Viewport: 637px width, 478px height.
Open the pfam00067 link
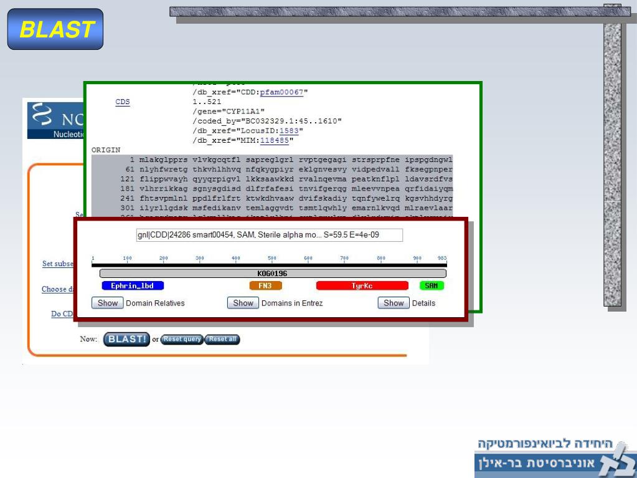(x=281, y=92)
